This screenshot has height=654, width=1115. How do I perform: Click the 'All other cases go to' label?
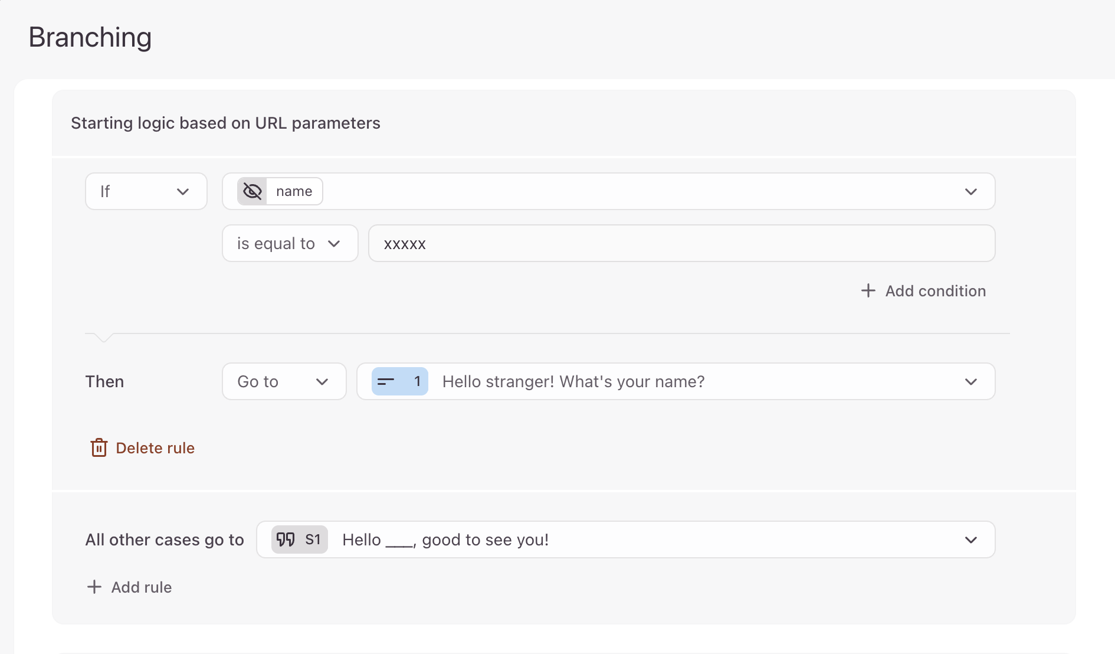pos(165,539)
